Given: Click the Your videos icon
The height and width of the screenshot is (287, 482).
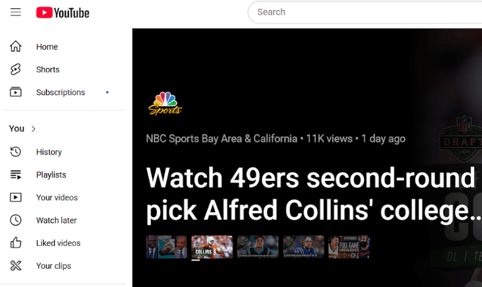Looking at the screenshot, I should 16,198.
